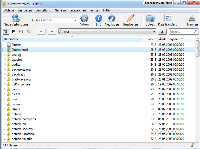
Task: Expand the blastwave.org folder
Action: tap(5, 79)
